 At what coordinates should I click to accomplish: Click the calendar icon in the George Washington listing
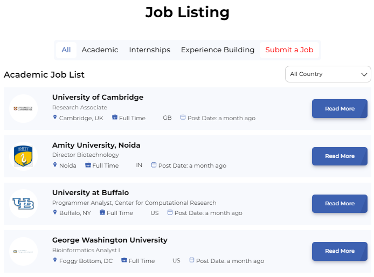click(191, 260)
